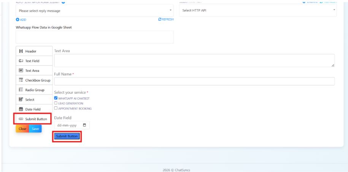Add a Header element from the sidebar

tap(34, 51)
